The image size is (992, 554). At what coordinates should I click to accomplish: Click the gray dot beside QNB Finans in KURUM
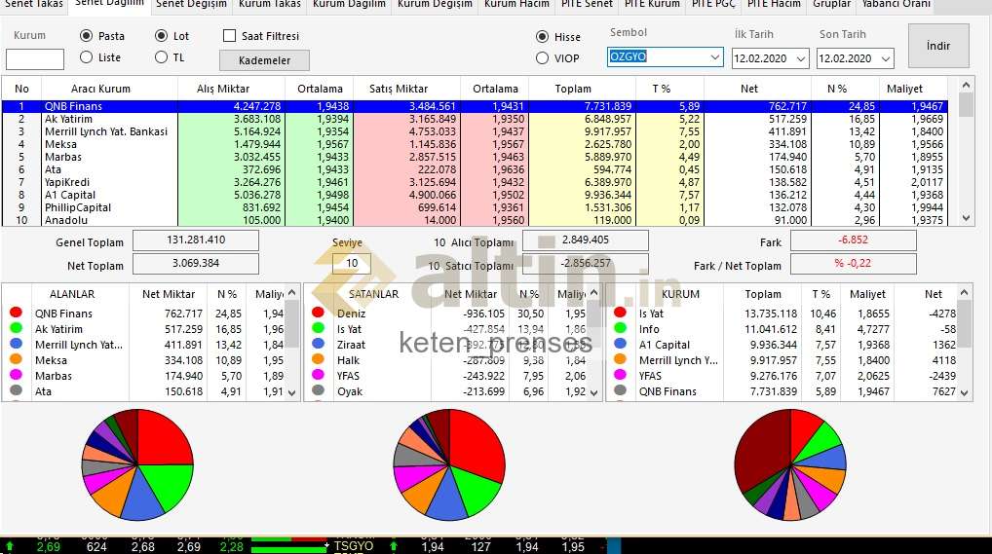point(620,390)
